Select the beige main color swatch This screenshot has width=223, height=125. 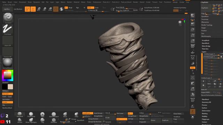10,87
